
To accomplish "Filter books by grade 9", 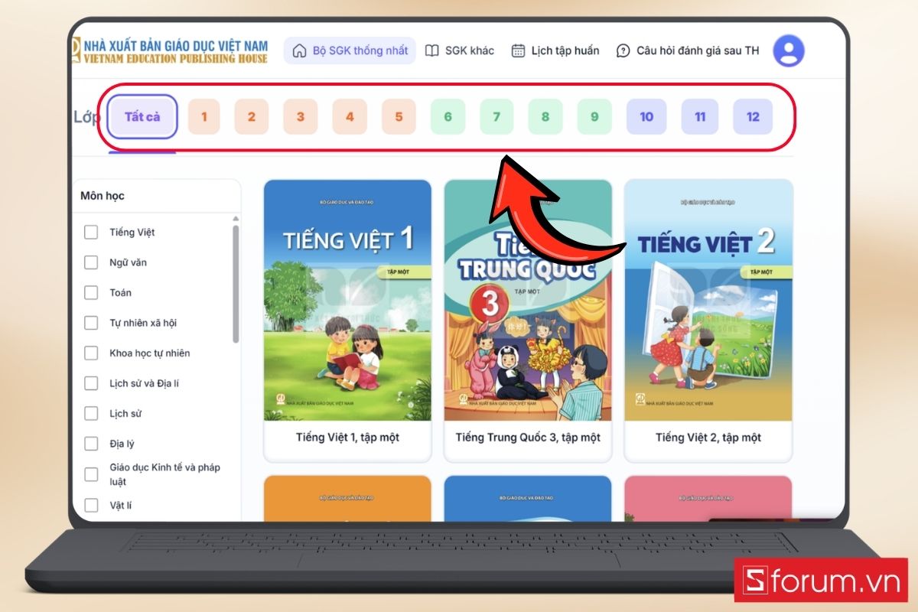I will click(x=594, y=117).
